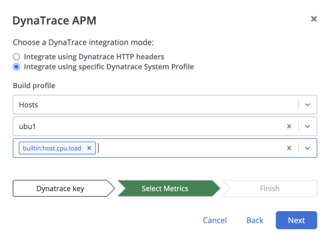Expand the ubu1 dropdown arrow

coord(307,126)
